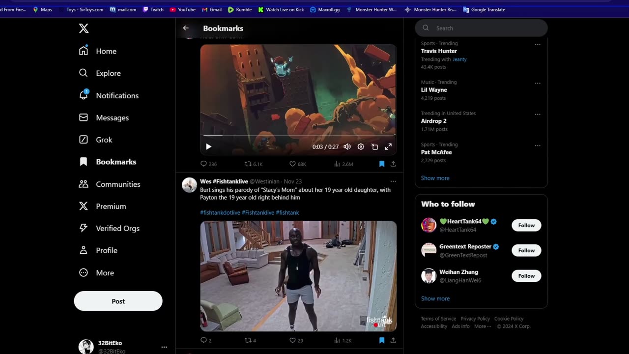Share the post with 68K likes
This screenshot has height=354, width=629.
393,164
